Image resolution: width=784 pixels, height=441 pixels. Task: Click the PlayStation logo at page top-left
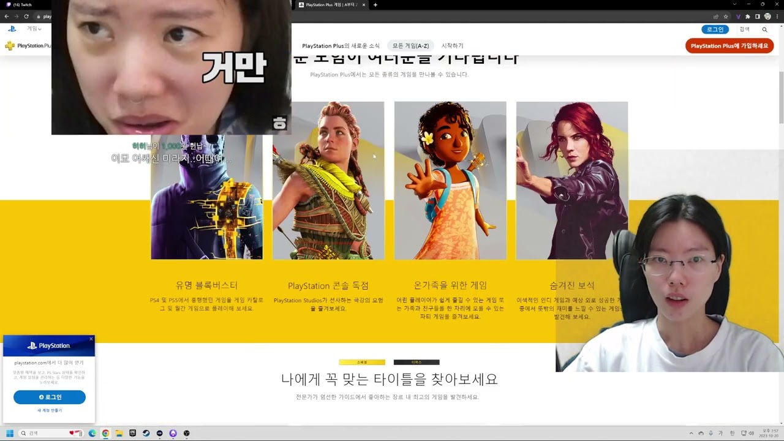tap(12, 29)
